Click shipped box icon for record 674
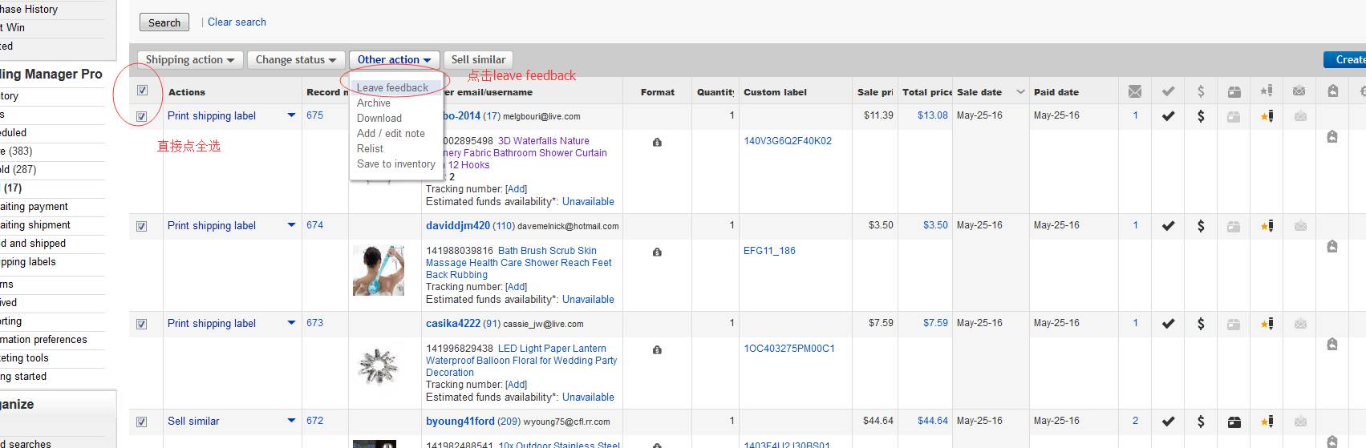The height and width of the screenshot is (448, 1366). tap(1234, 226)
